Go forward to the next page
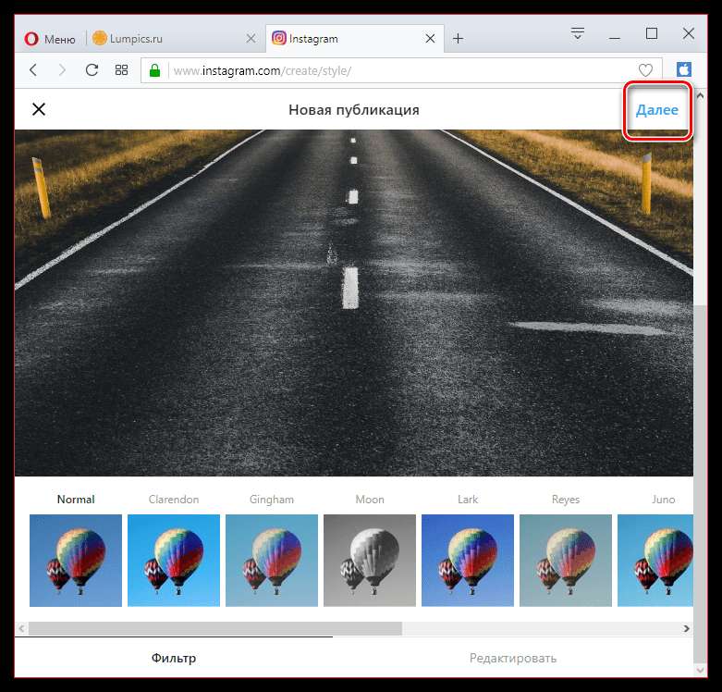The image size is (722, 692). pos(62,70)
